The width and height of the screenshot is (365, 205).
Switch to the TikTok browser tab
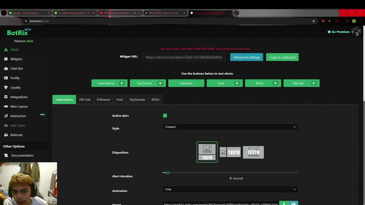click(165, 13)
